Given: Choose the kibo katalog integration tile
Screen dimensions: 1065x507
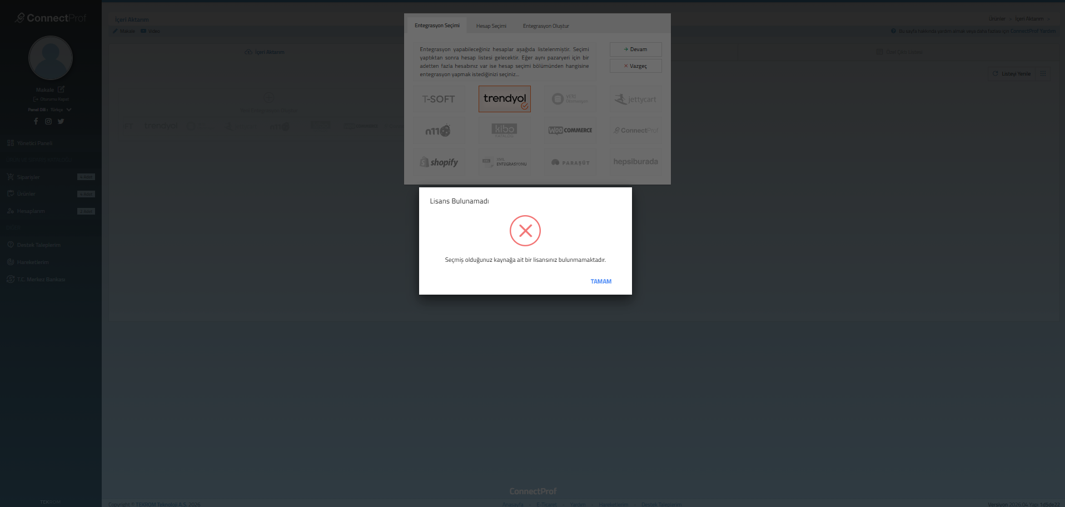Looking at the screenshot, I should pos(505,131).
